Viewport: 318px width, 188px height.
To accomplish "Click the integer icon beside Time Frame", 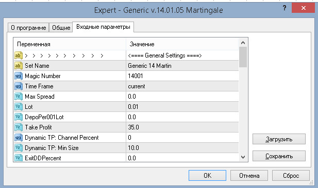I will coord(18,86).
